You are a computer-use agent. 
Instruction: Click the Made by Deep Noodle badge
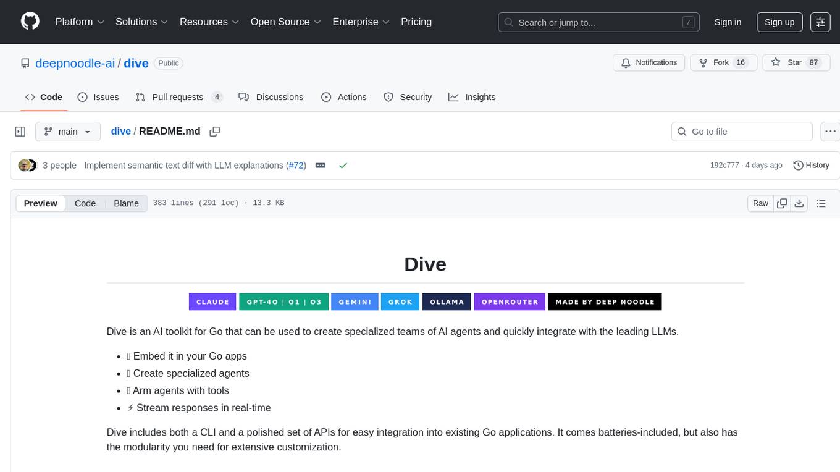pos(605,301)
